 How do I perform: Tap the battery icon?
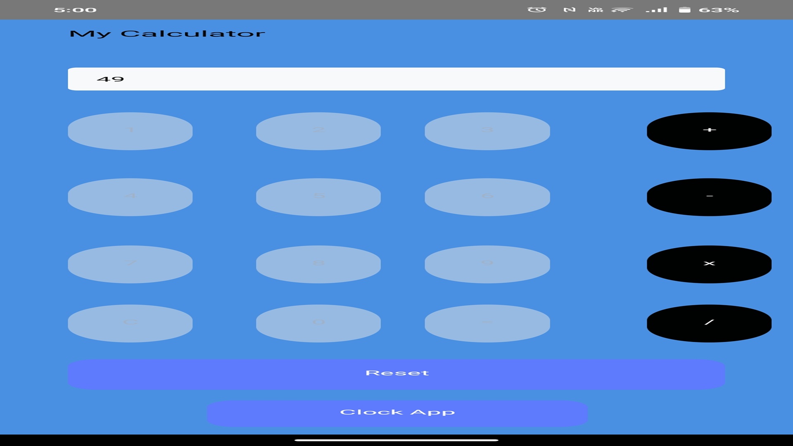tap(685, 9)
